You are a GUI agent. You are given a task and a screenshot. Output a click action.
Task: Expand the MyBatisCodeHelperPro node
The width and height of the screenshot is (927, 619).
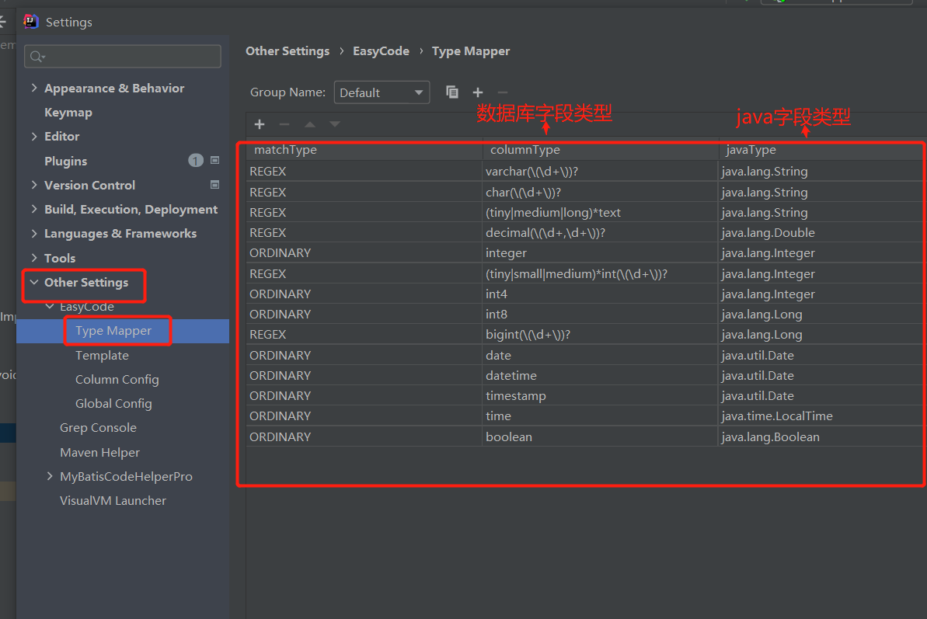pos(50,476)
